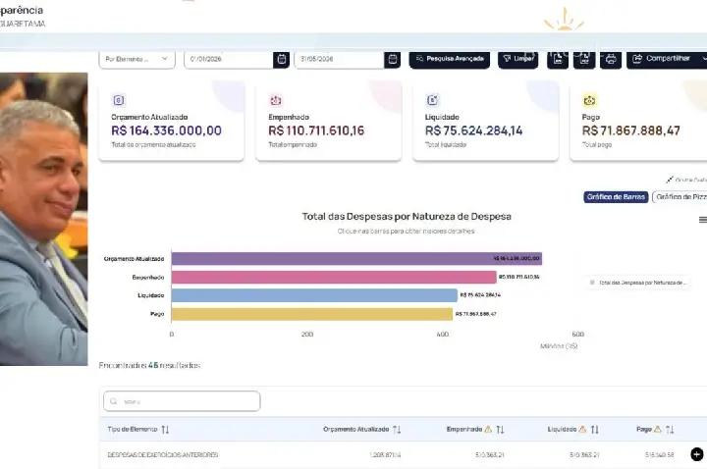This screenshot has width=707, height=469.
Task: Click the Liquidado card icon
Action: coord(432,100)
